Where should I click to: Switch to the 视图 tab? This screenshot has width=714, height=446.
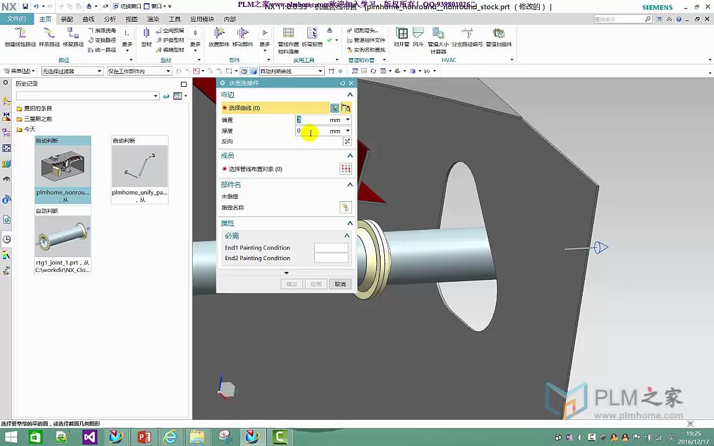(131, 19)
